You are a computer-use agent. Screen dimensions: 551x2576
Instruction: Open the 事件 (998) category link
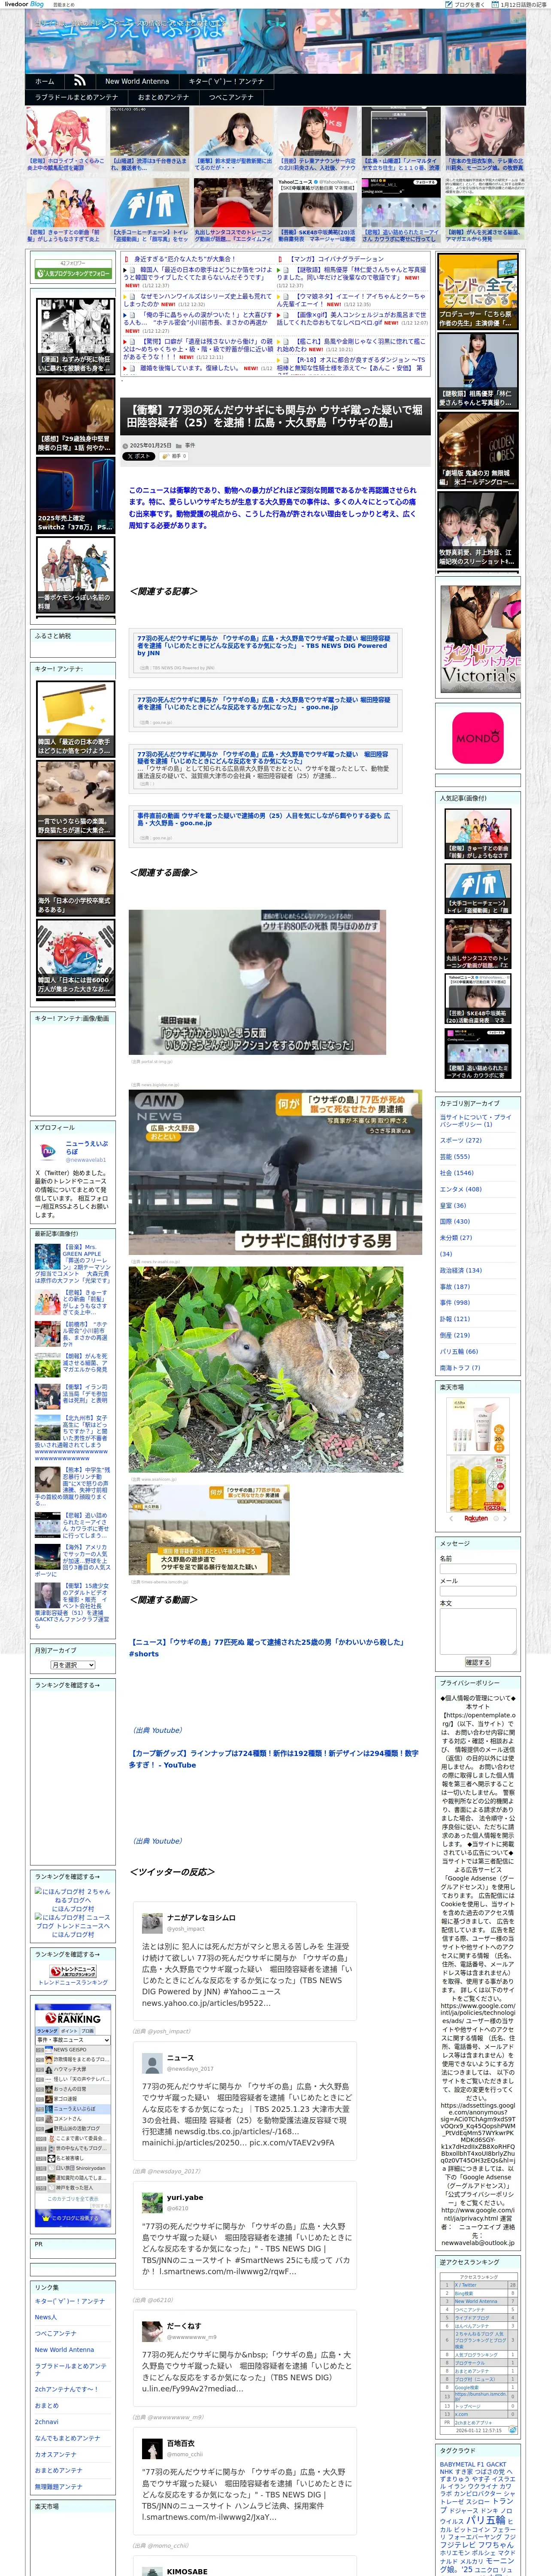[x=454, y=1302]
